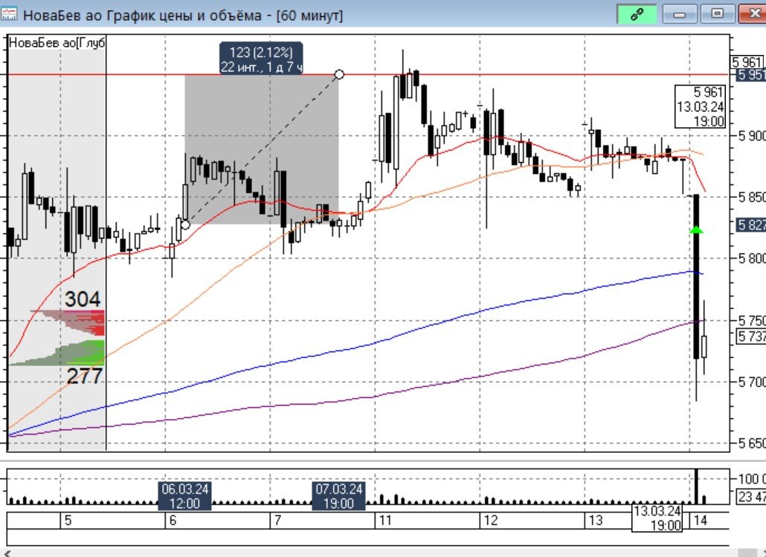Click date 5 on the time axis
The image size is (766, 557).
(68, 521)
